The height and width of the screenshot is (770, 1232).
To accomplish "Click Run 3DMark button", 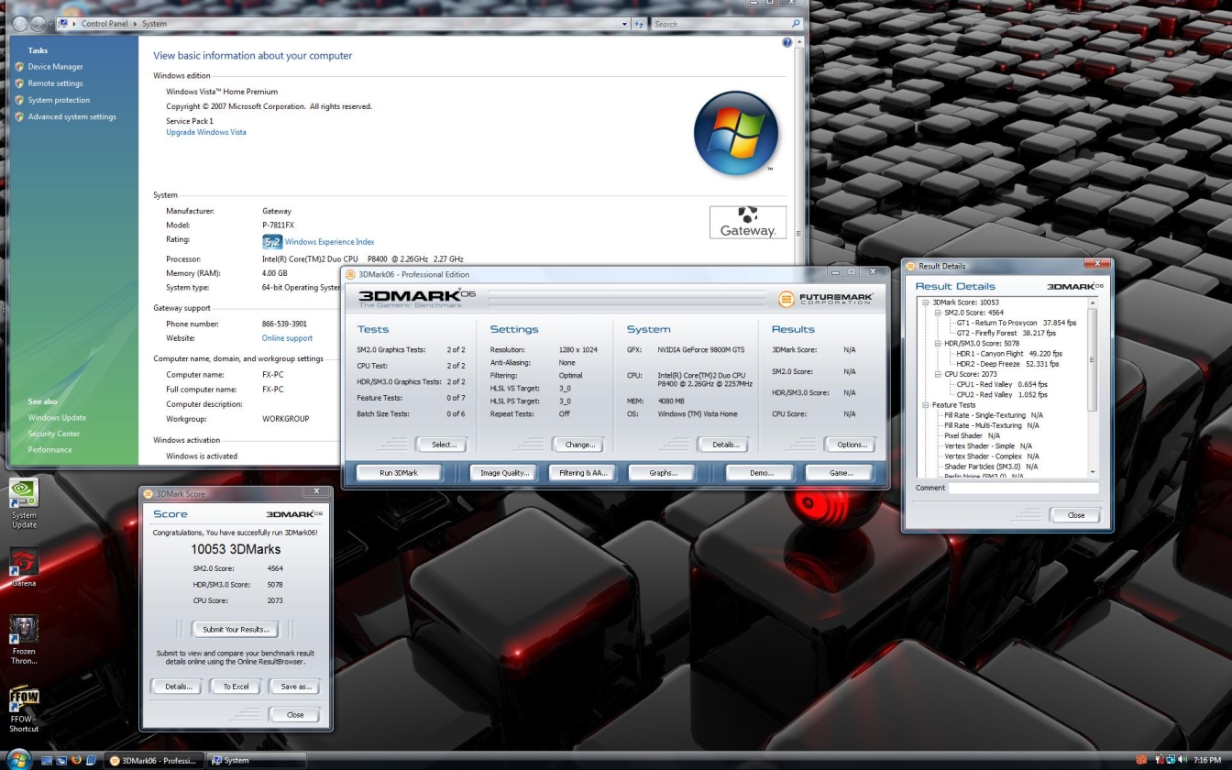I will click(x=399, y=473).
